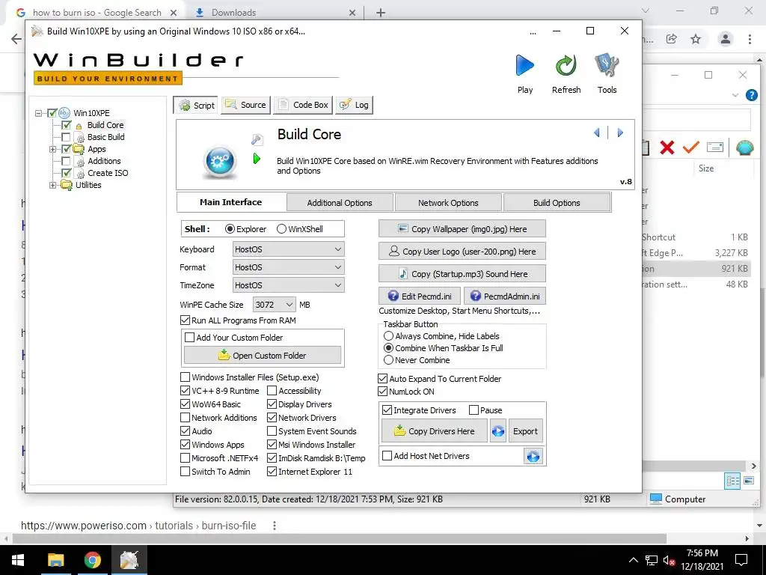
Task: Open Chrome from the taskbar
Action: click(x=92, y=560)
